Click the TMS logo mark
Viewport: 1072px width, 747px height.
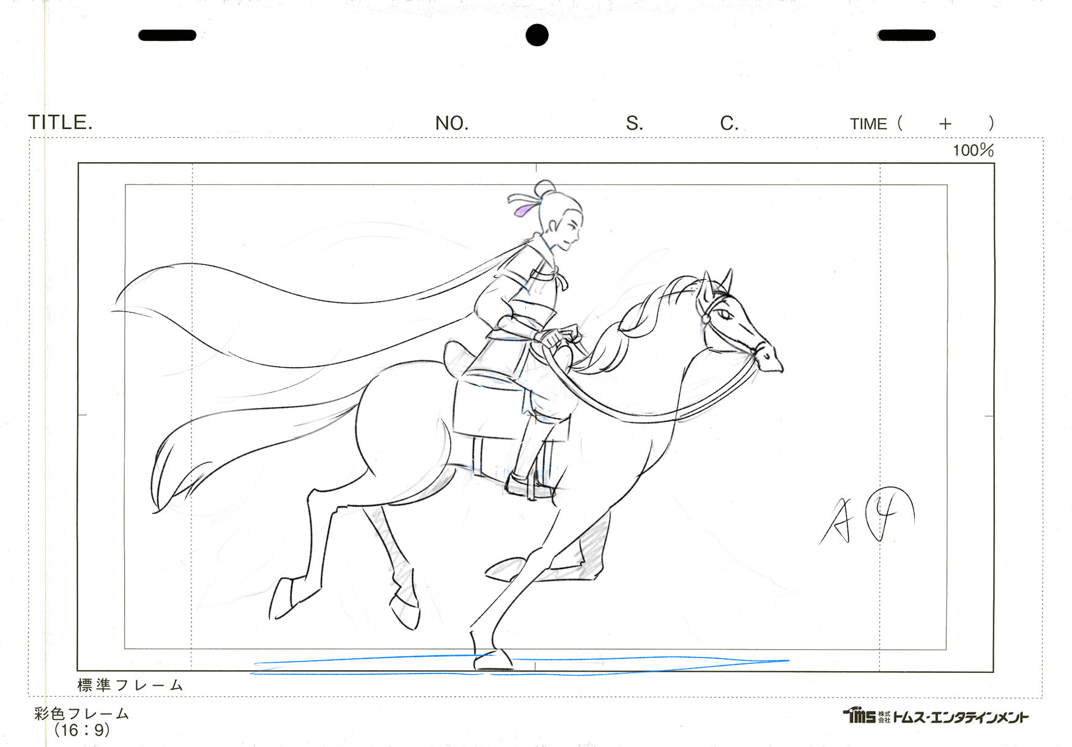pos(859,715)
